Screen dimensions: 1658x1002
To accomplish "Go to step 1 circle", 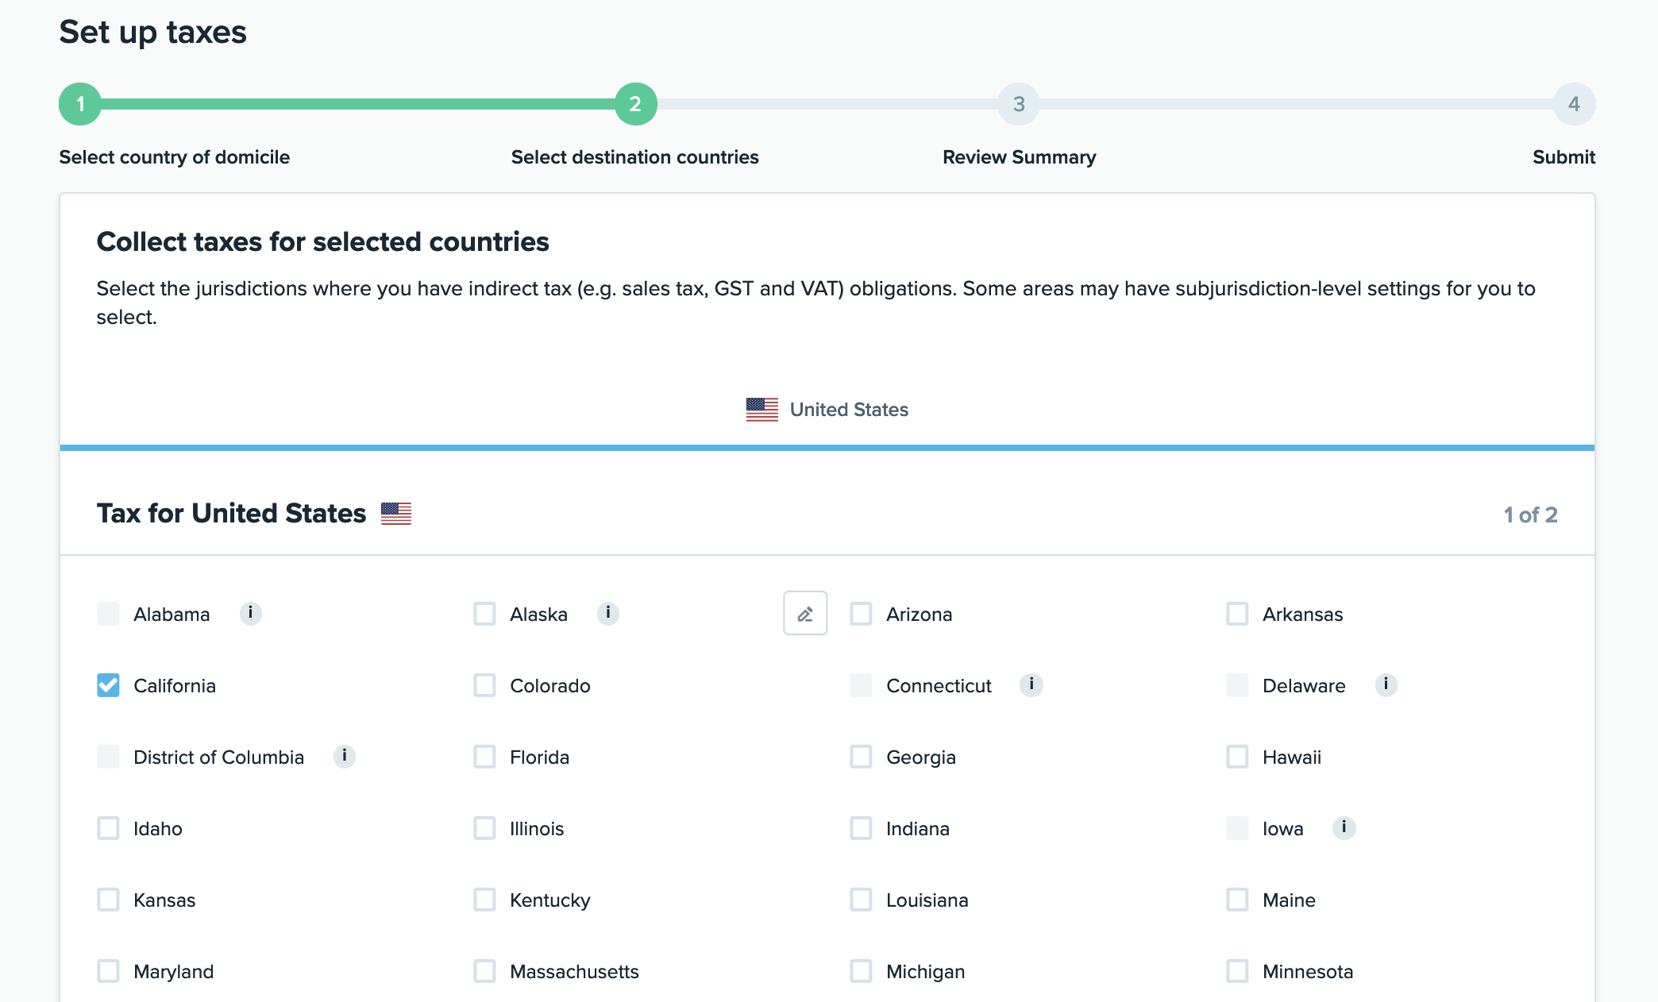I will pyautogui.click(x=80, y=104).
